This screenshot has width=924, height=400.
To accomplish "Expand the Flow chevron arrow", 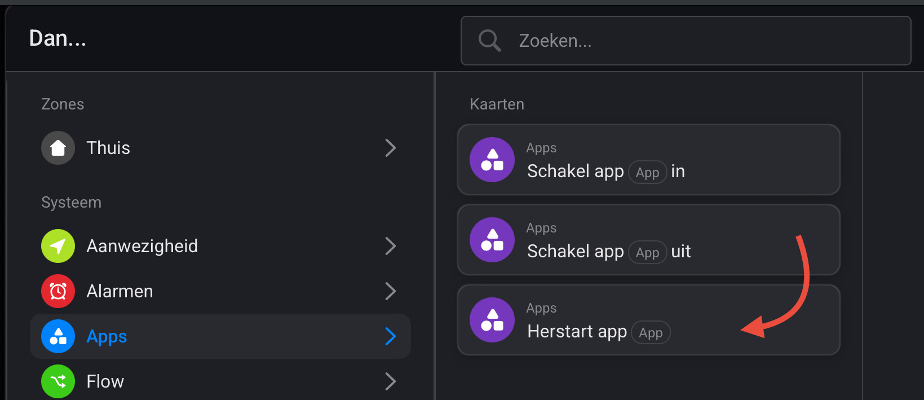I will coord(390,381).
